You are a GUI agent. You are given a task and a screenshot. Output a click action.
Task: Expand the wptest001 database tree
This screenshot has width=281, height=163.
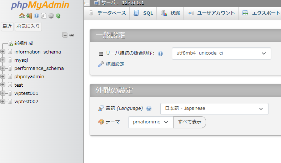3,93
